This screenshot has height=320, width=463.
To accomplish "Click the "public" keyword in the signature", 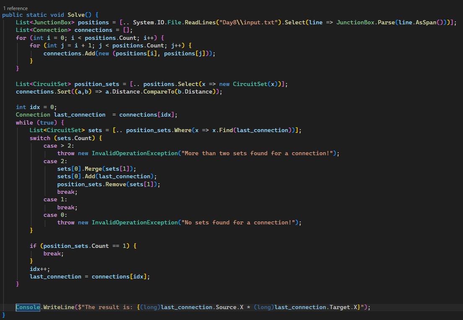I will pyautogui.click(x=13, y=15).
